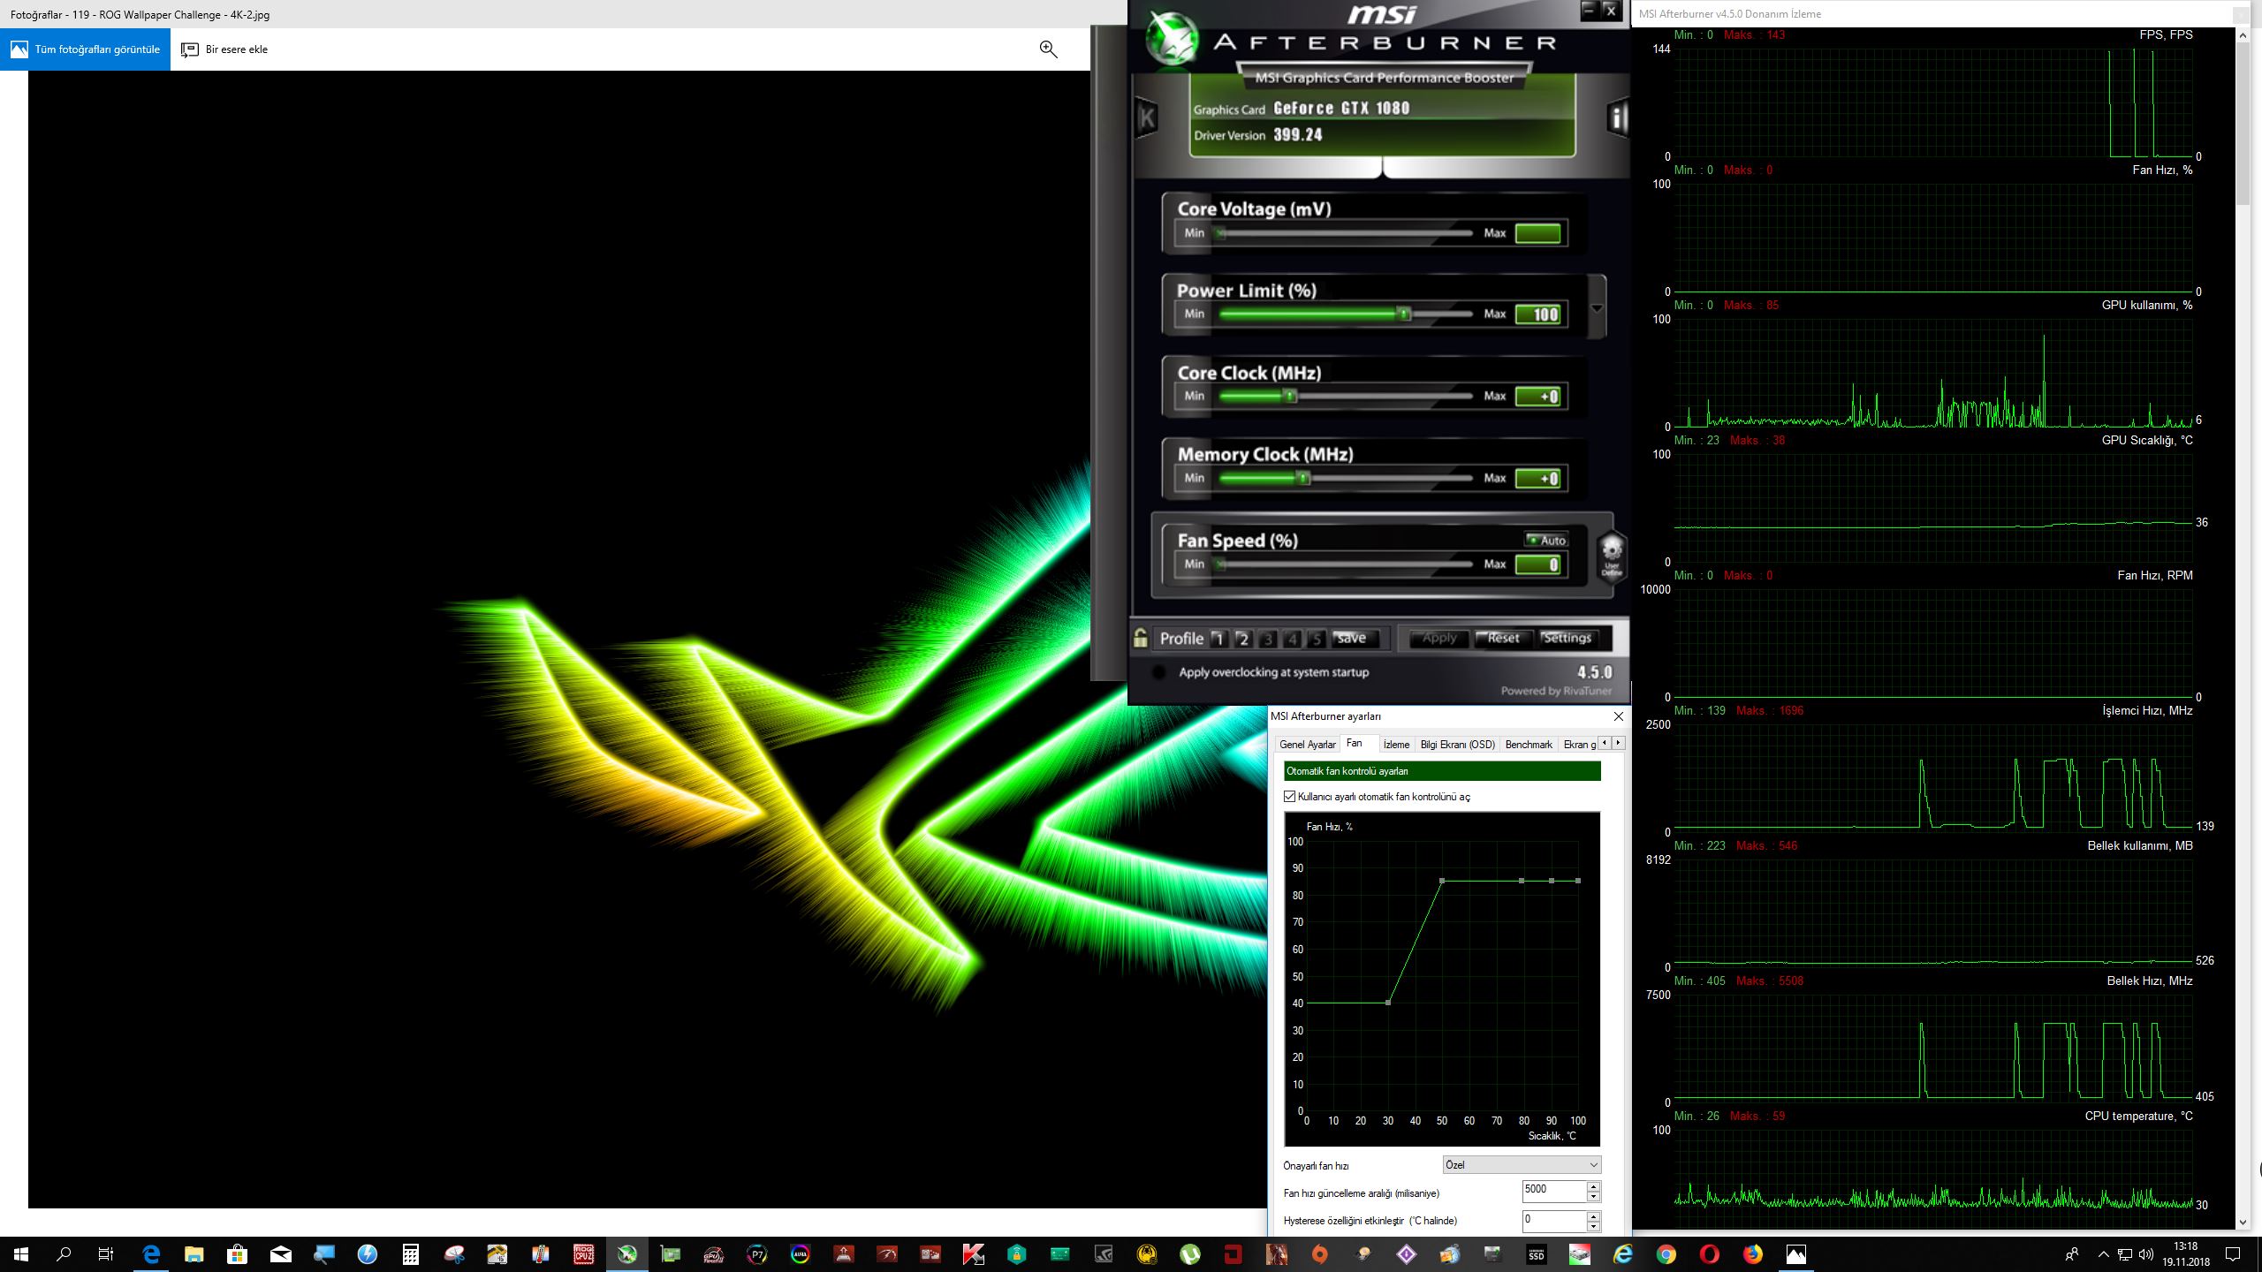Open Origin from the taskbar

[1320, 1254]
